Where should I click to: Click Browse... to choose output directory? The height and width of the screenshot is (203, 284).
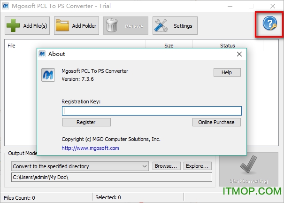tap(166, 166)
